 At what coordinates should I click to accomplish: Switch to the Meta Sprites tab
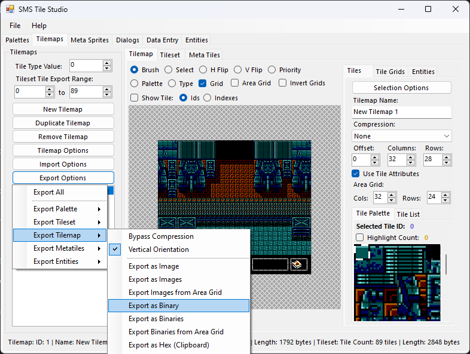(90, 40)
